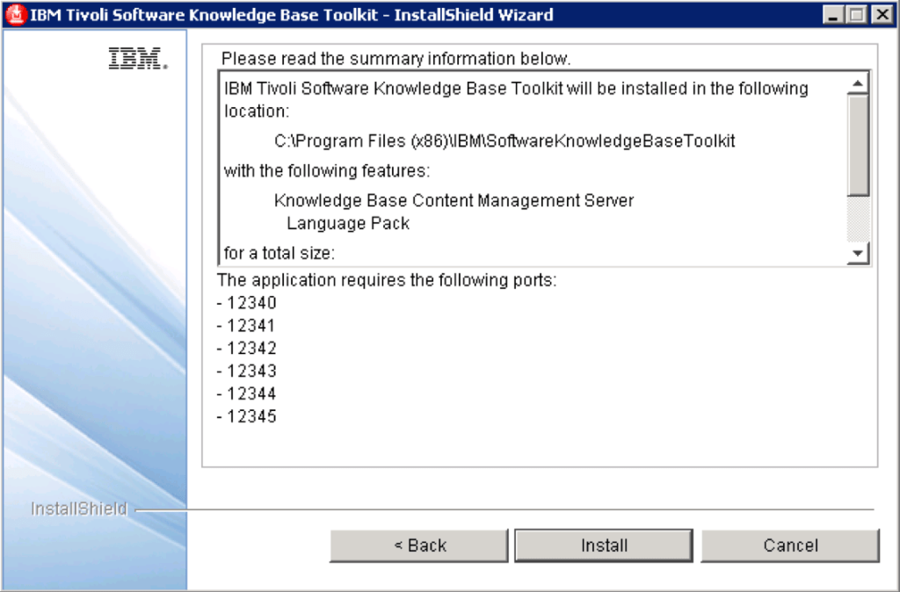
Task: Click the "for a total size:" line
Action: [x=280, y=254]
